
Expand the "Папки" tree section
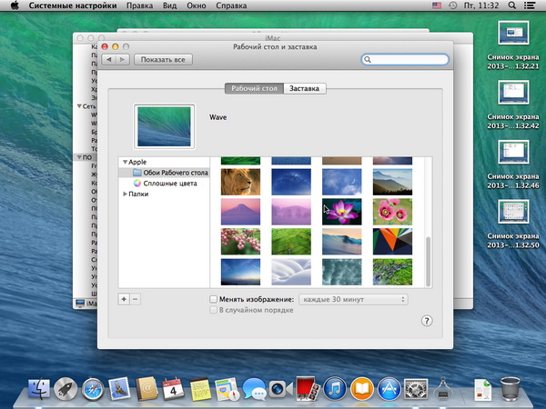pyautogui.click(x=125, y=194)
